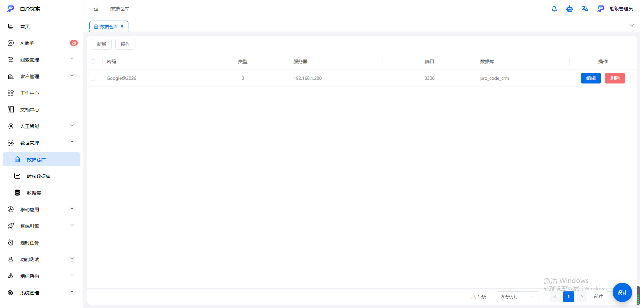Screen dimensions: 640x308
Task: Toggle the select-all header checkbox
Action: pyautogui.click(x=93, y=62)
